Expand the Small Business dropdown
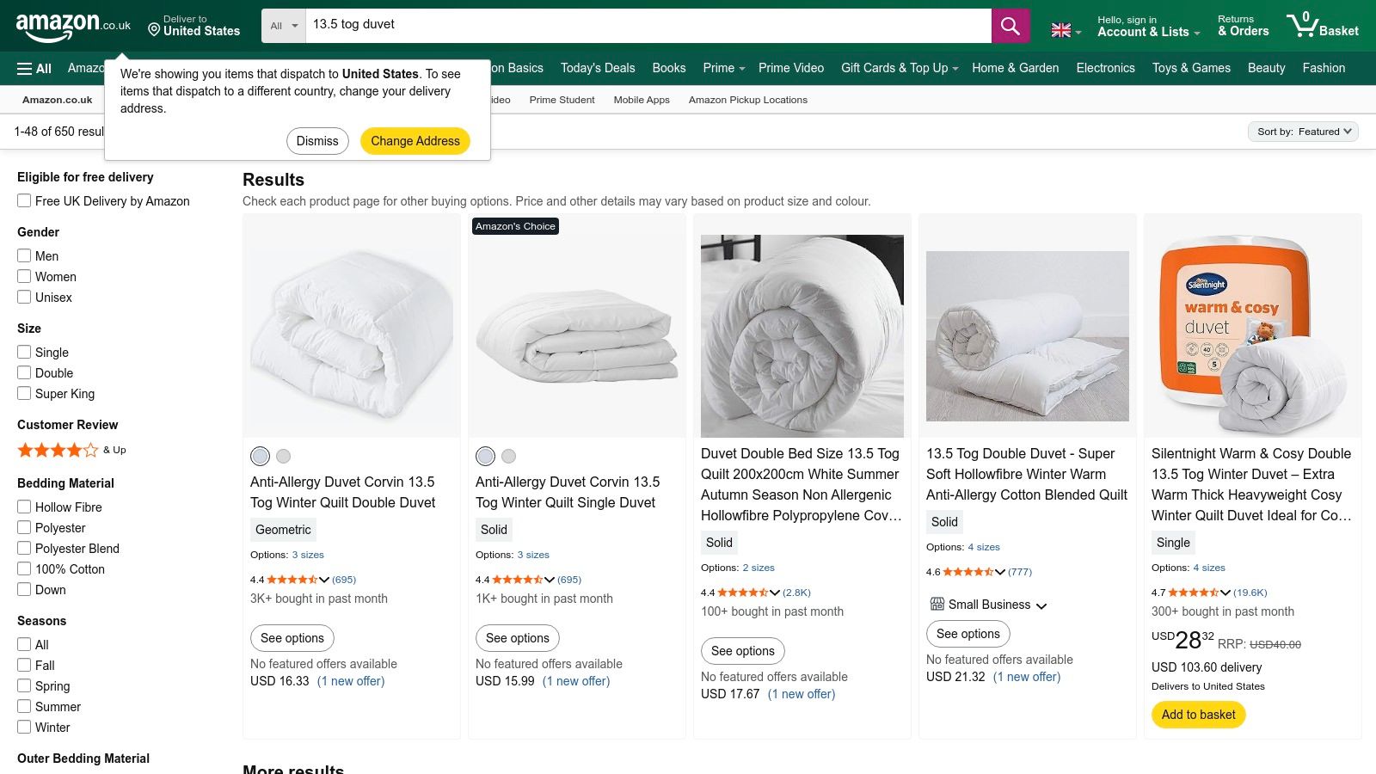Viewport: 1376px width, 774px height. tap(1041, 605)
